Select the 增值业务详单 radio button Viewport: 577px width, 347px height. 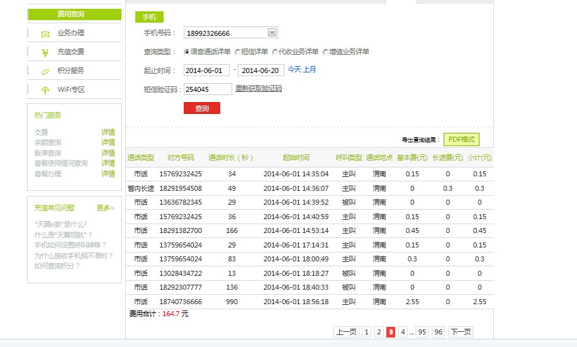click(325, 52)
